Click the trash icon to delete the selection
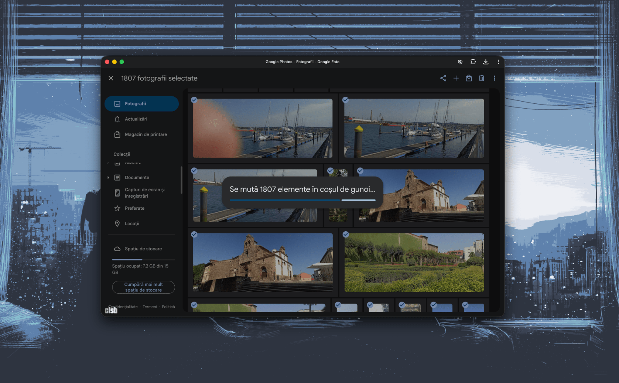The image size is (619, 383). 482,78
